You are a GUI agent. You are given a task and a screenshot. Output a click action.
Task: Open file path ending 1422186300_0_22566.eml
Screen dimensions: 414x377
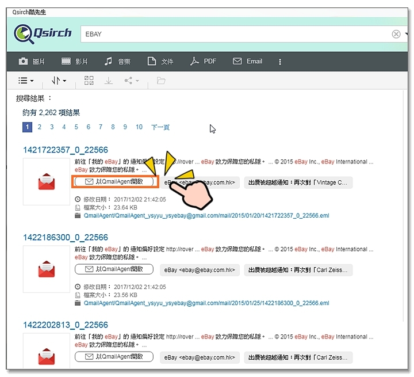pyautogui.click(x=206, y=303)
